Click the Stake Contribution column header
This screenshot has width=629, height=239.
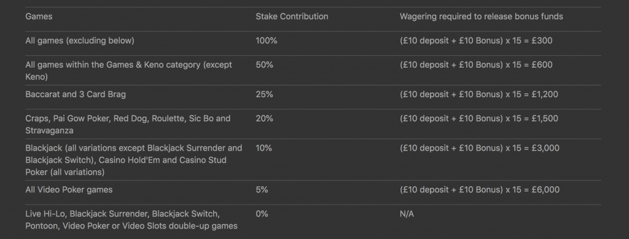tap(292, 17)
